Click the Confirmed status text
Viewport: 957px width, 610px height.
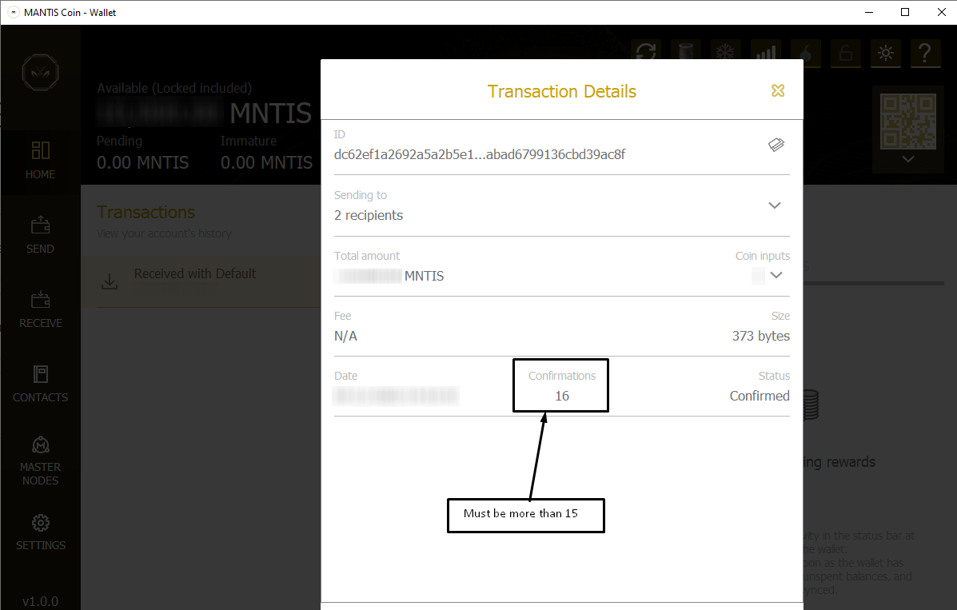tap(760, 396)
